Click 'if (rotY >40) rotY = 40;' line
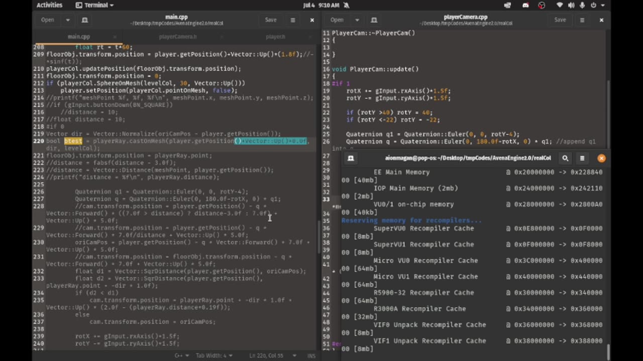This screenshot has width=643, height=361. [x=389, y=112]
